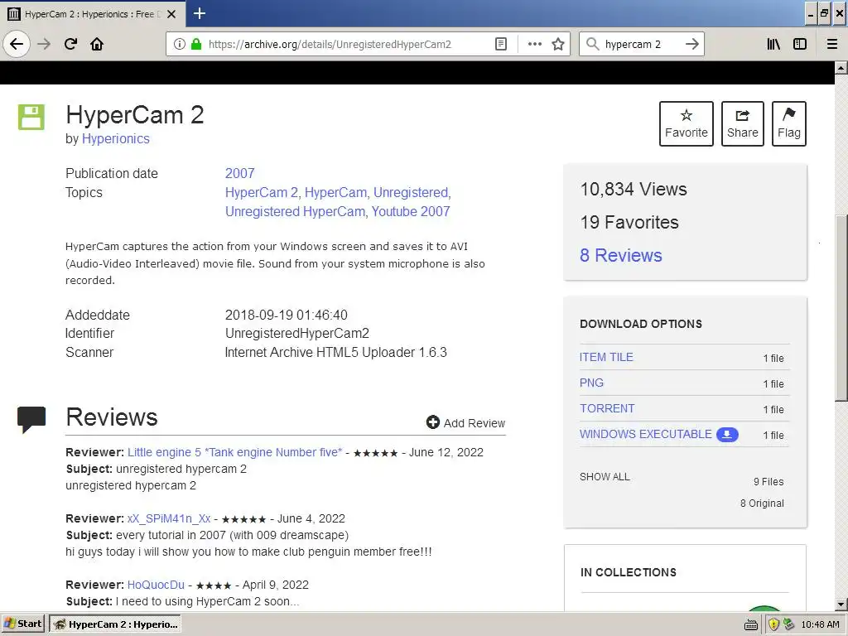The height and width of the screenshot is (636, 848).
Task: Open the library icon in toolbar
Action: (x=773, y=45)
